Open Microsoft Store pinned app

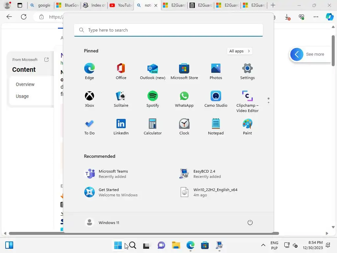(184, 71)
